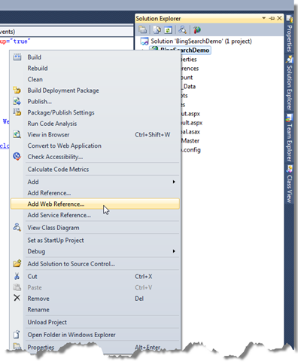Click the ASP.NET Configuration toolbar icon
The height and width of the screenshot is (362, 298).
pyautogui.click(x=197, y=30)
